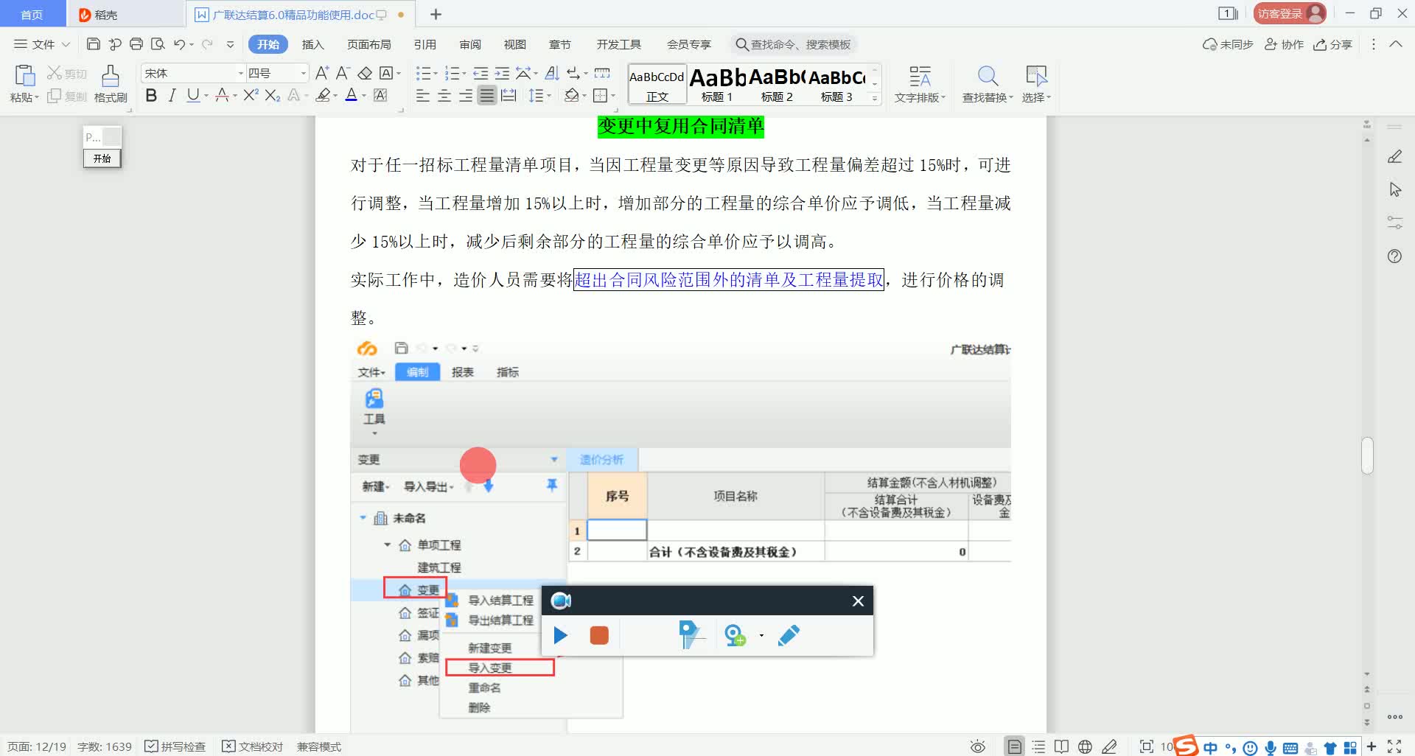Click the Print Preview icon
The height and width of the screenshot is (756, 1415).
pyautogui.click(x=158, y=44)
